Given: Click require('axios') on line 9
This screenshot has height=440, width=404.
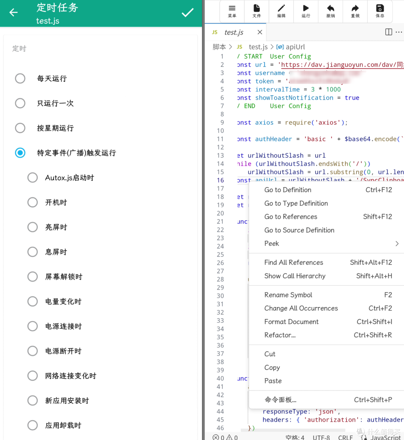Looking at the screenshot, I should click(x=314, y=123).
